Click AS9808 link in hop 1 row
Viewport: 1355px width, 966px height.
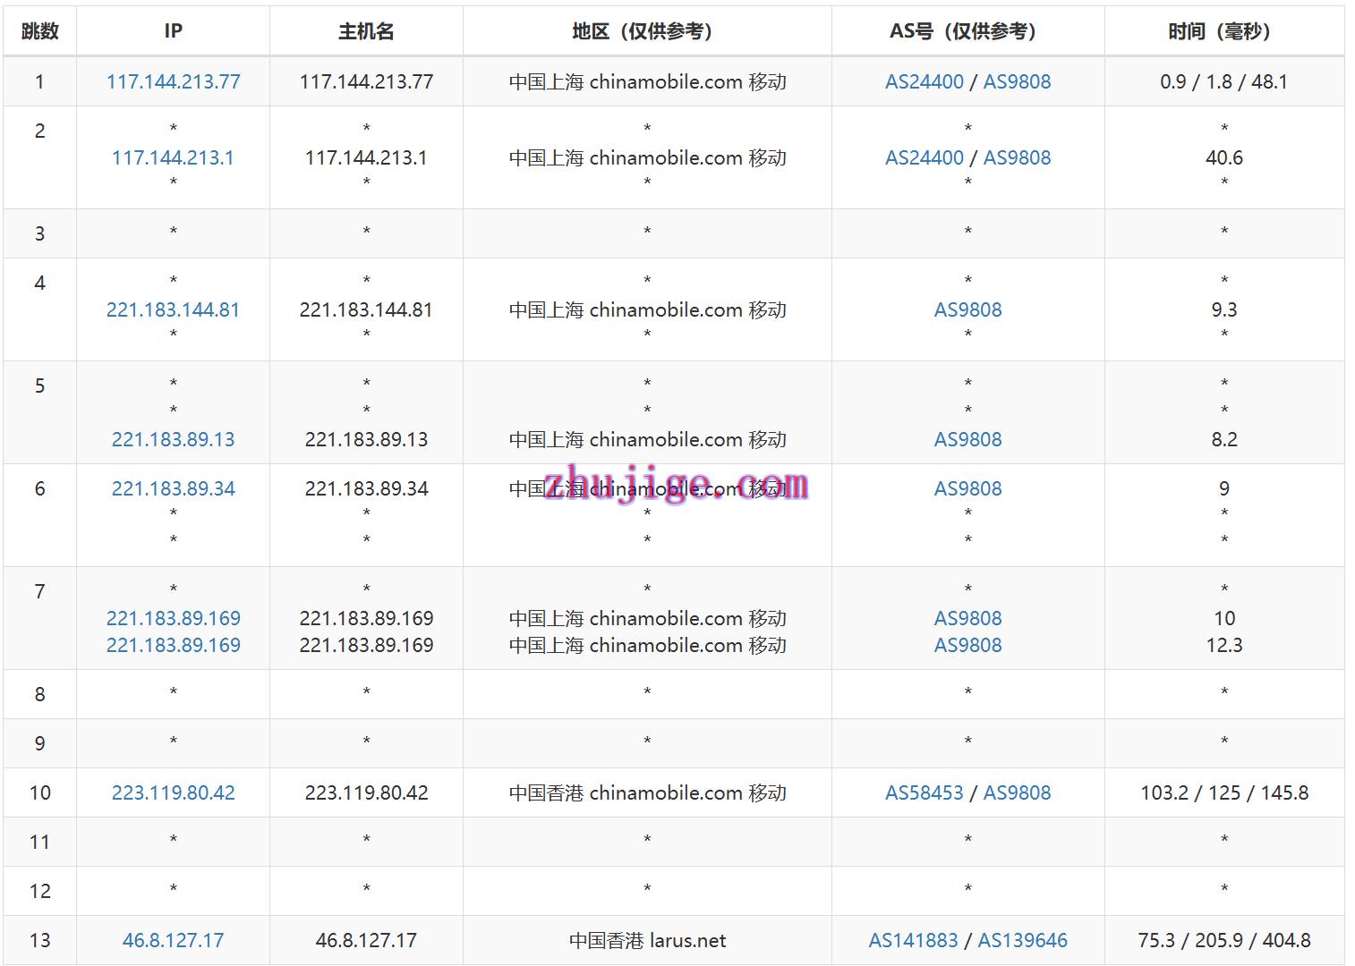point(1017,81)
